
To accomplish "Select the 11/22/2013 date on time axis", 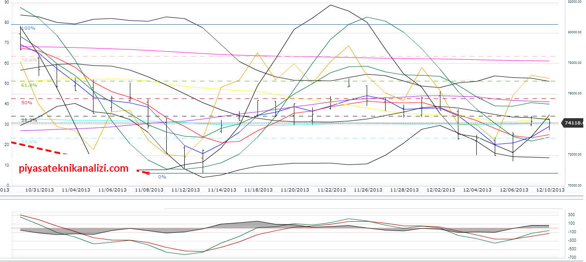I will tap(333, 190).
